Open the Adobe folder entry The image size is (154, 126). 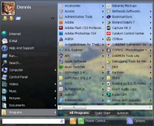click(81, 22)
